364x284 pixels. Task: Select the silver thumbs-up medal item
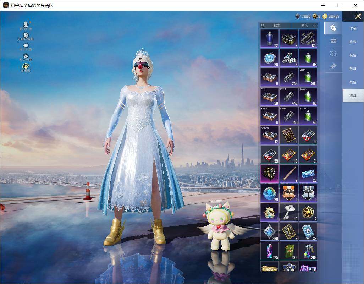(x=308, y=193)
